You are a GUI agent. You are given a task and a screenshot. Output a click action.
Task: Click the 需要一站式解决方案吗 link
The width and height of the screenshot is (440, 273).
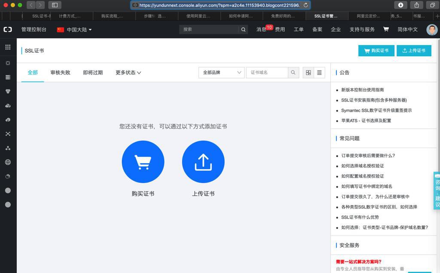click(359, 262)
